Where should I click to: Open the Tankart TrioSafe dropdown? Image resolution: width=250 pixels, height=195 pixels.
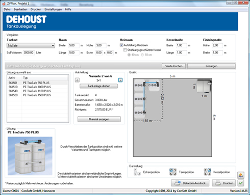pos(31,45)
